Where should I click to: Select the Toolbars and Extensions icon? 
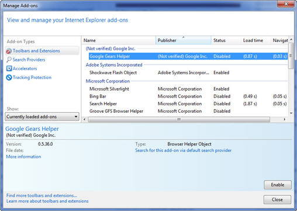click(x=9, y=51)
